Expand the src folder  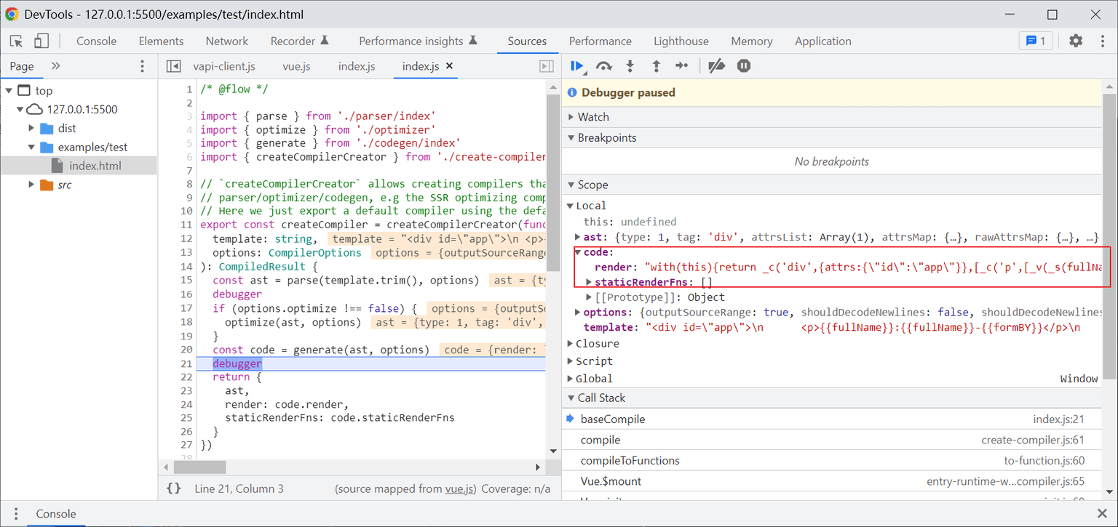(31, 185)
